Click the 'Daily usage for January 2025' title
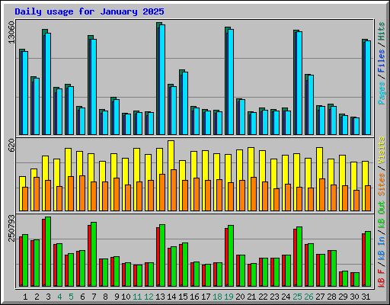The height and width of the screenshot is (305, 390). 89,11
